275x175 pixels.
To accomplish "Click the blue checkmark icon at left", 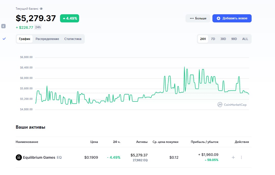I will [4, 39].
